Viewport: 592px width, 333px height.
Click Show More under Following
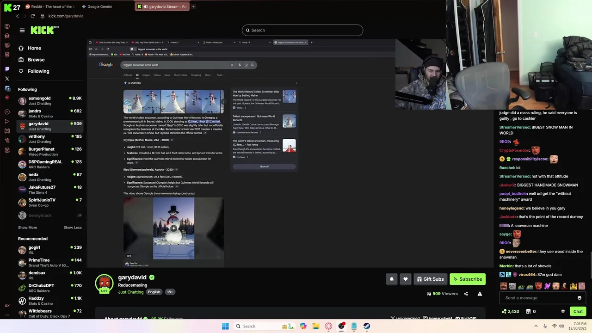coord(27,228)
